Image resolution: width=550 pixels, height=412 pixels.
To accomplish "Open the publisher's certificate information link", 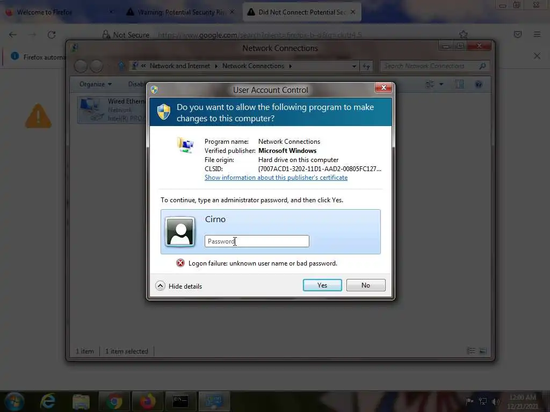I will point(276,178).
